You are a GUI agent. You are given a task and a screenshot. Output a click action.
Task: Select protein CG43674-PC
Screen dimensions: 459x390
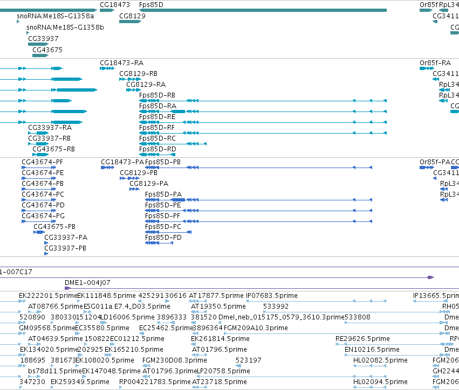tap(39, 200)
